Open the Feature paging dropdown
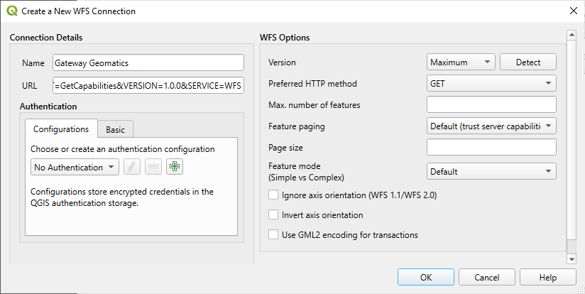This screenshot has height=294, width=585. (491, 126)
